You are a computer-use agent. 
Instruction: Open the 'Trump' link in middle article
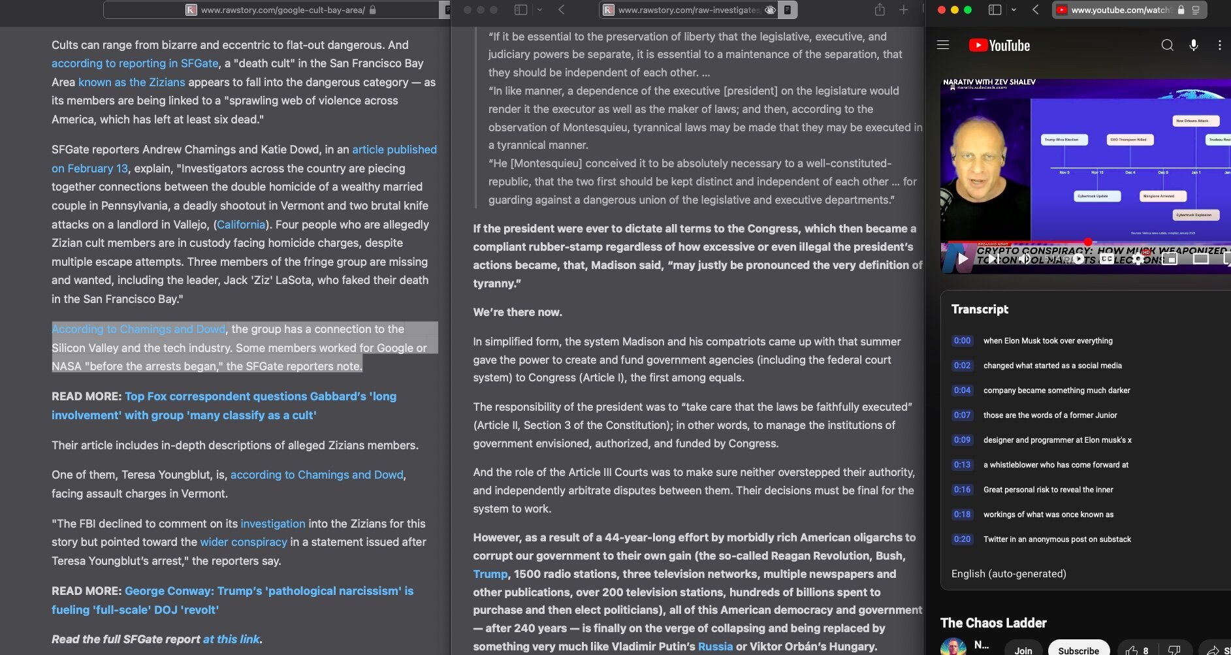pyautogui.click(x=490, y=574)
